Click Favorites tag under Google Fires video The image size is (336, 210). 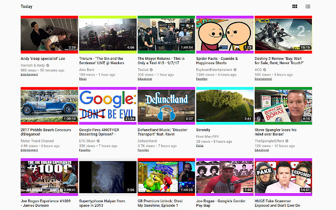(85, 150)
